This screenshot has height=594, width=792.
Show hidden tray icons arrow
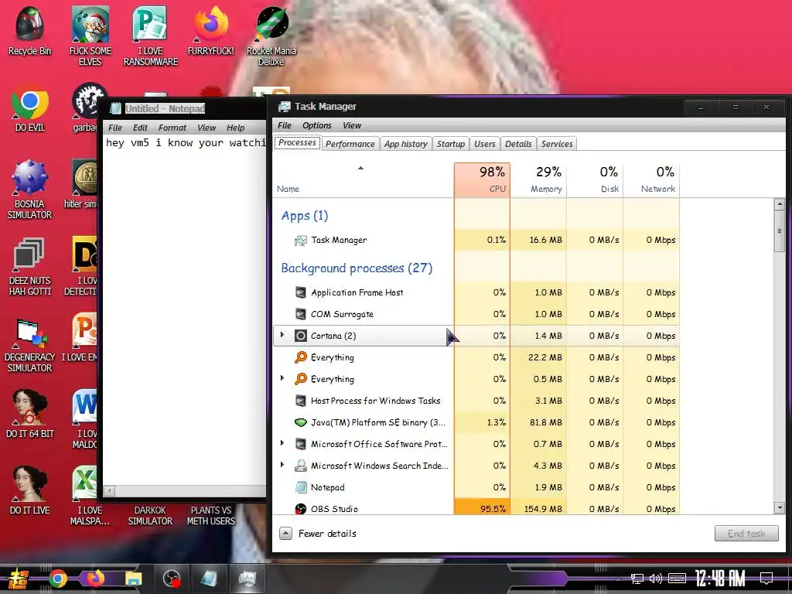[x=618, y=579]
